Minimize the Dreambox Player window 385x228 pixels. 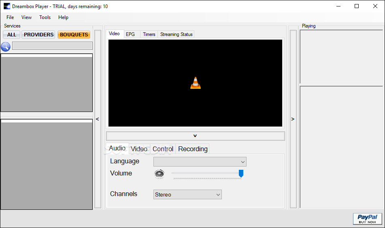coord(338,6)
